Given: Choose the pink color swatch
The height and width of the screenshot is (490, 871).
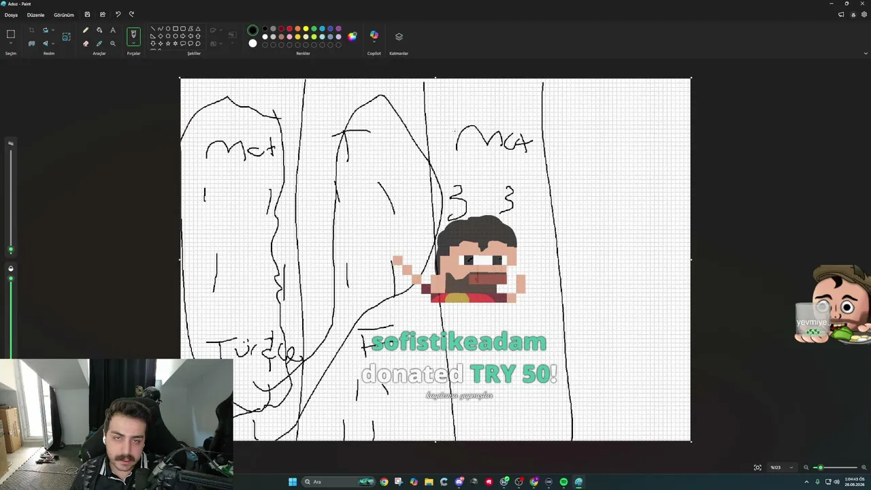Looking at the screenshot, I should pyautogui.click(x=289, y=37).
